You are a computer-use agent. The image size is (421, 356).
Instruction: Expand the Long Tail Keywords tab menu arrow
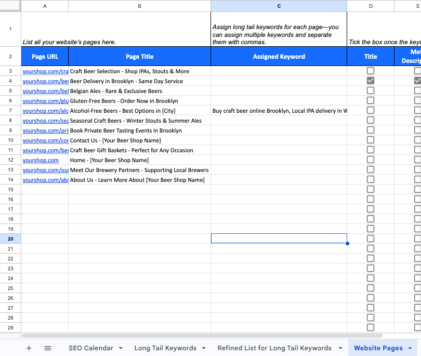pyautogui.click(x=204, y=348)
